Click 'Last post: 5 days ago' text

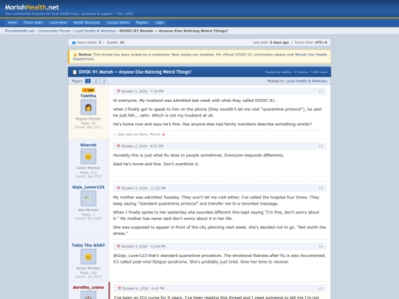(x=270, y=43)
